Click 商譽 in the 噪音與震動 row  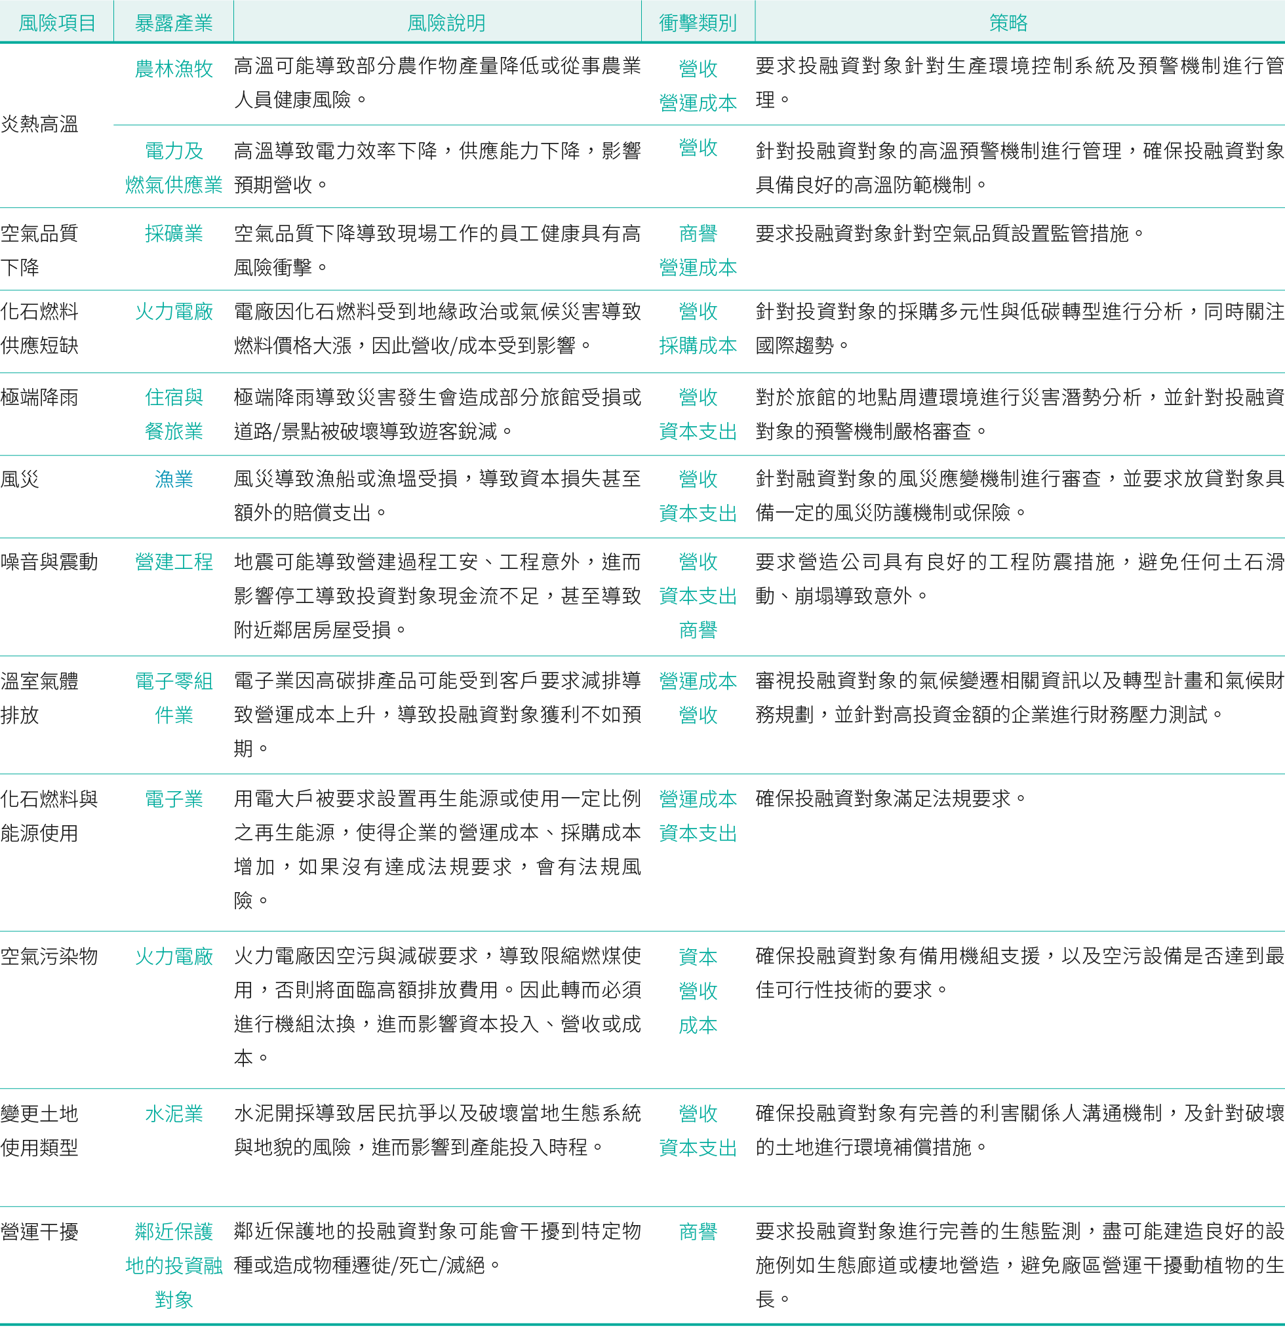point(698,630)
